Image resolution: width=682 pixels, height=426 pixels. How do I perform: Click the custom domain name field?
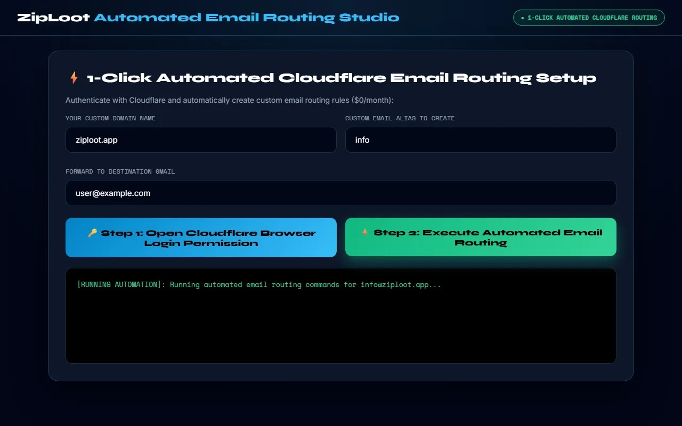(201, 140)
